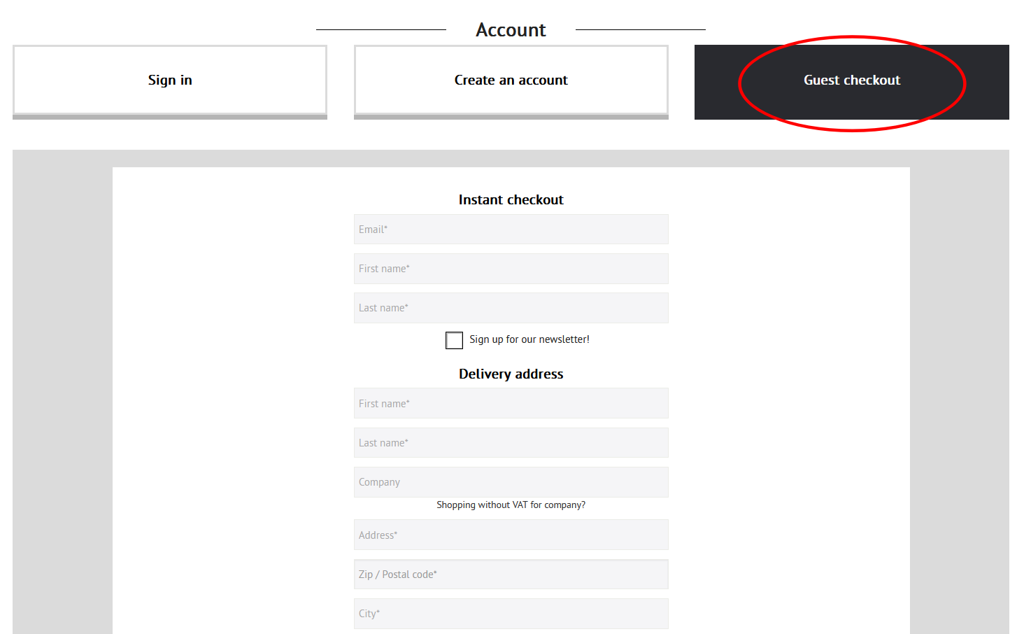Open the Create an account tab
Image resolution: width=1024 pixels, height=634 pixels.
point(511,80)
